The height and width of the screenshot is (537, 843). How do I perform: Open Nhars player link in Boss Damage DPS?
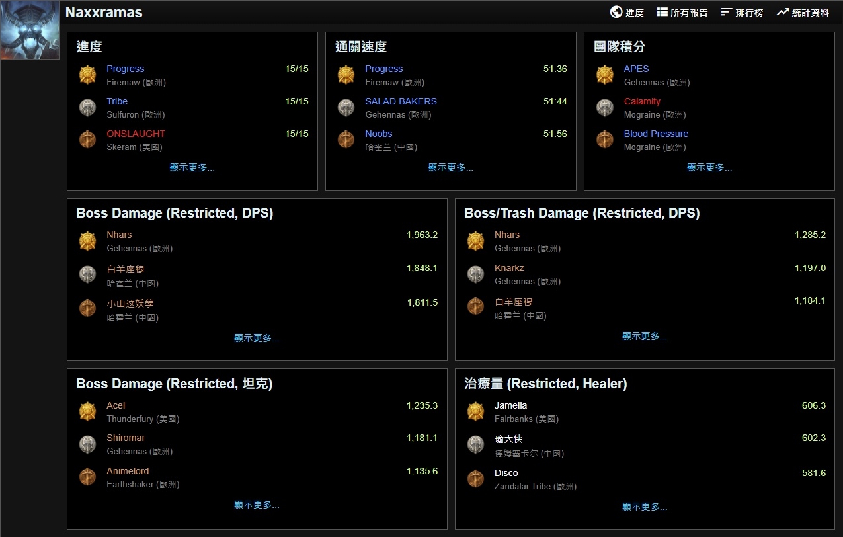[119, 235]
